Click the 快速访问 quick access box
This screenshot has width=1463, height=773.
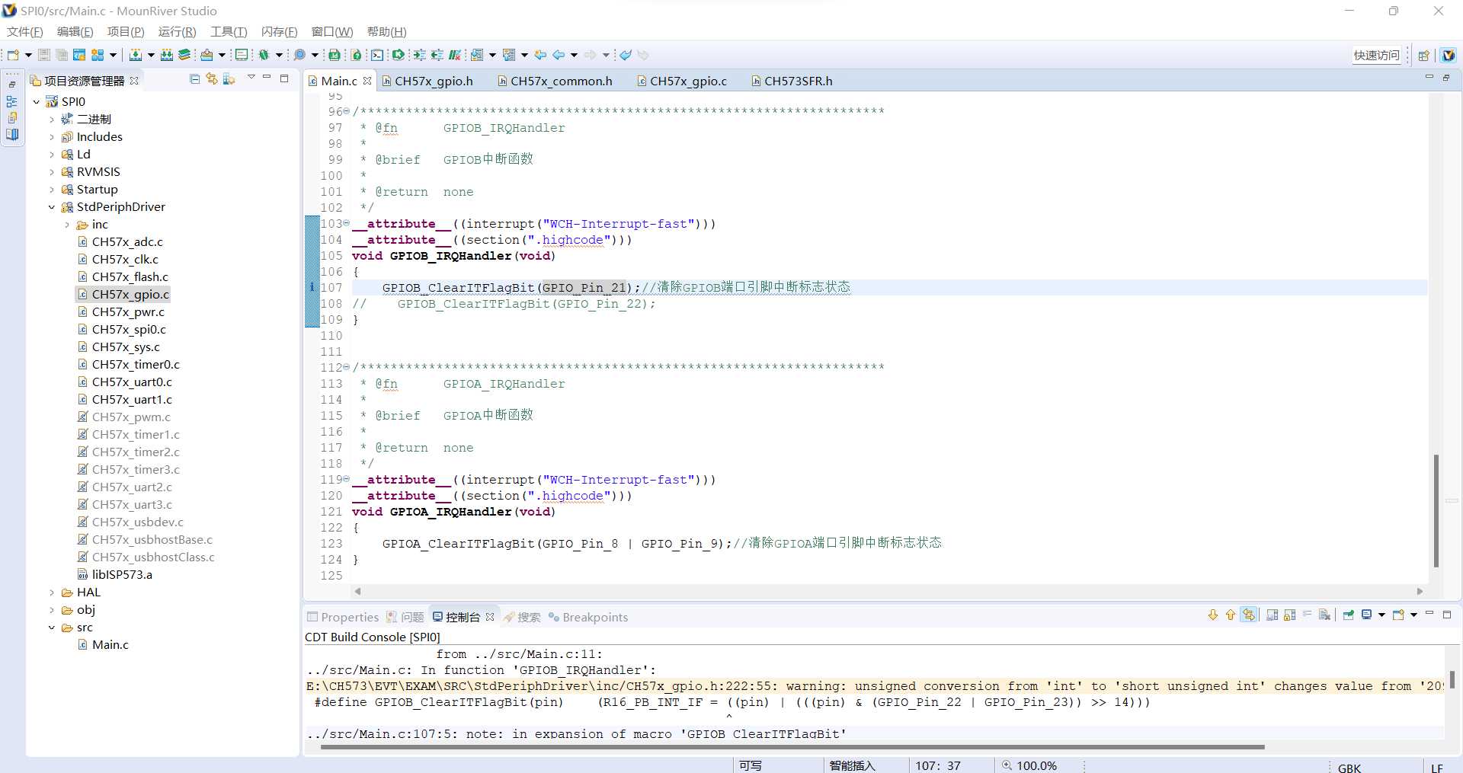[x=1376, y=55]
